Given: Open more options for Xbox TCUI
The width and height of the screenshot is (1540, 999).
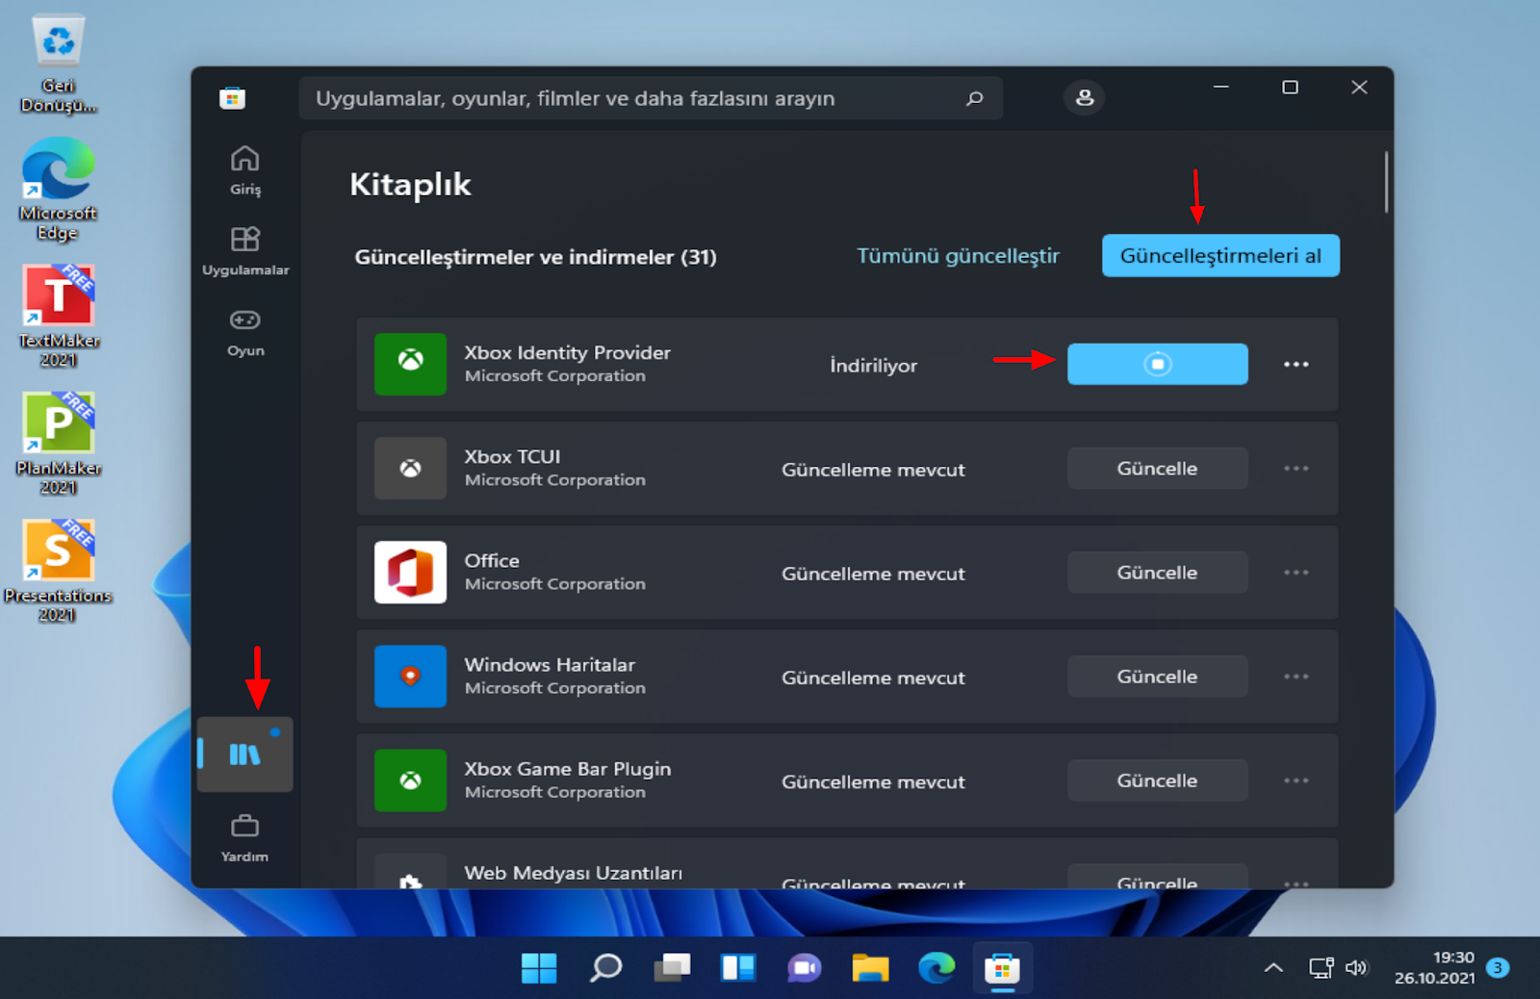Looking at the screenshot, I should click(1296, 468).
